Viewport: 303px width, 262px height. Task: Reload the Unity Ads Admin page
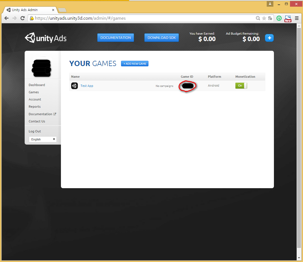(x=23, y=18)
